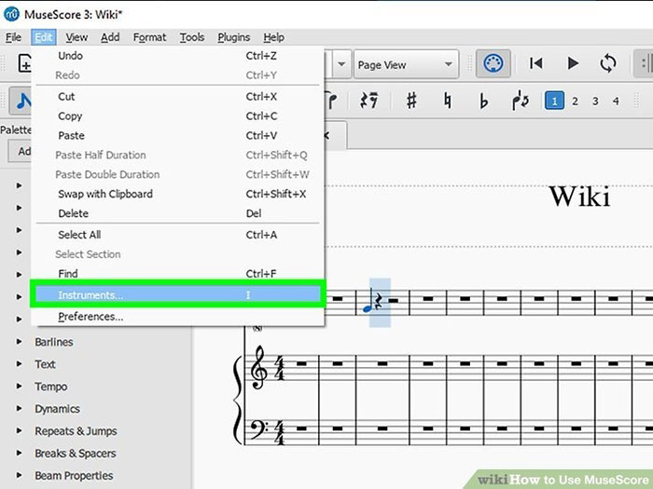653x489 pixels.
Task: Expand the Tempo palette
Action: point(20,387)
